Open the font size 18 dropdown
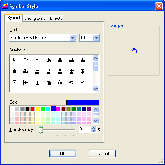 [96, 38]
